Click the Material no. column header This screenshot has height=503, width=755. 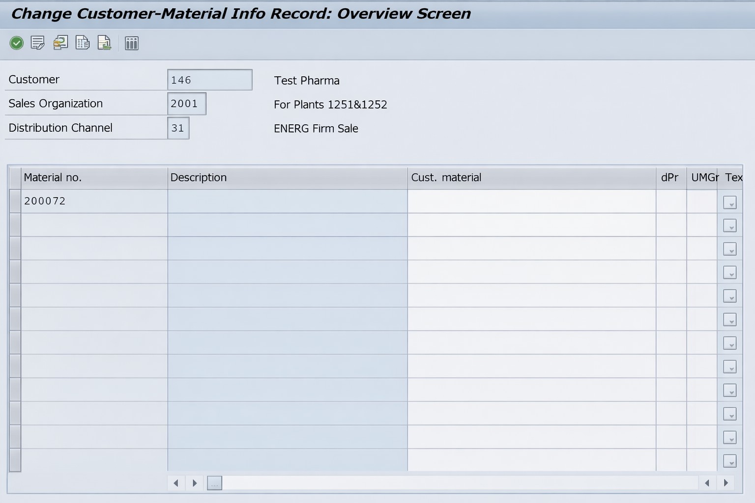click(93, 178)
